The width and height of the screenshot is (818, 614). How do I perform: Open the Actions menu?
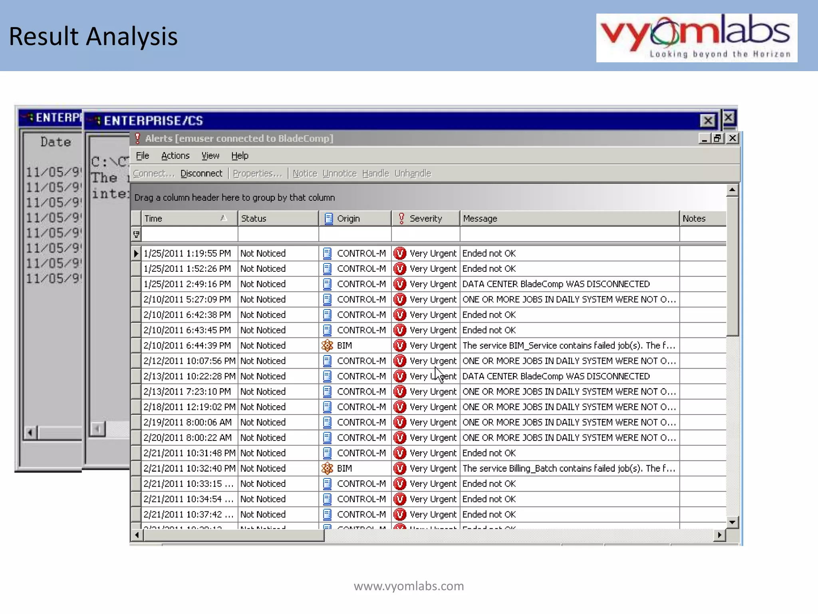175,155
